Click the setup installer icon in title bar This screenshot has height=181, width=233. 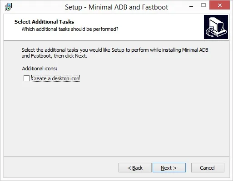pyautogui.click(x=8, y=7)
